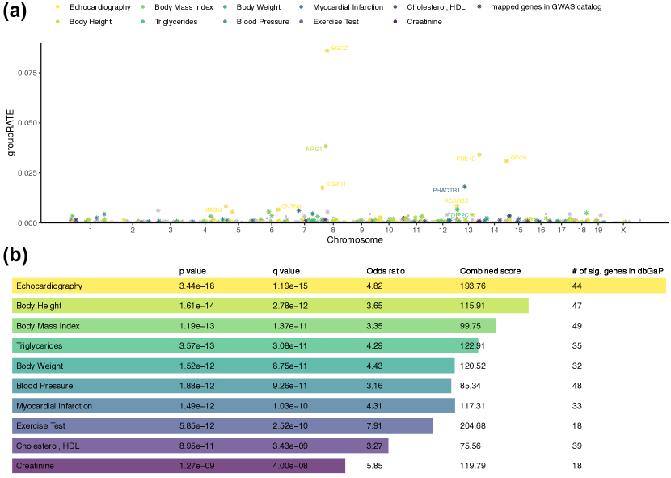Click the purple Exercise Test bar

pos(222,425)
